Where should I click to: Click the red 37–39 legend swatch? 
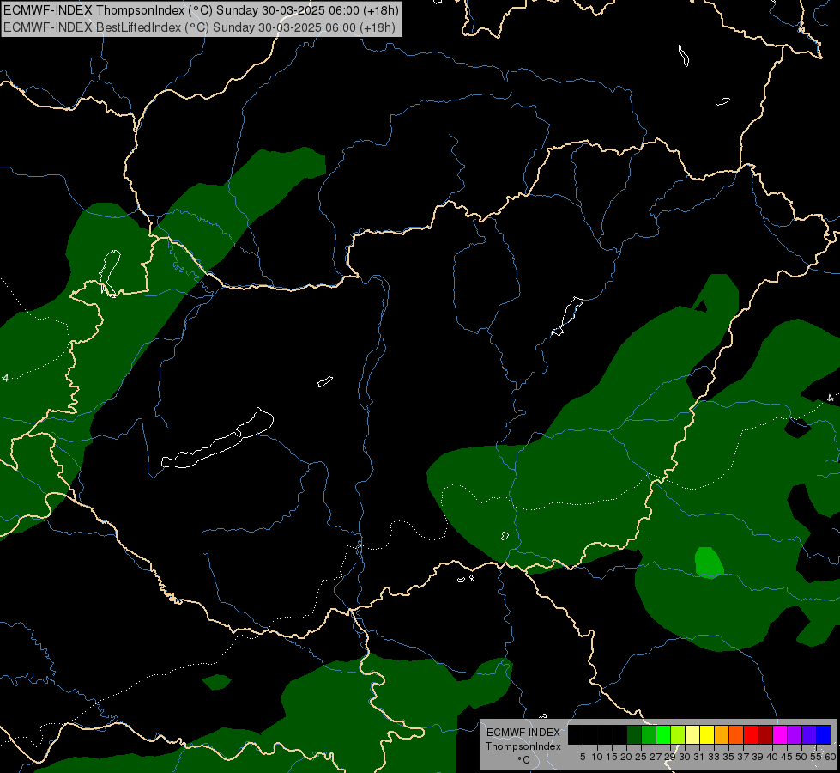pos(751,734)
